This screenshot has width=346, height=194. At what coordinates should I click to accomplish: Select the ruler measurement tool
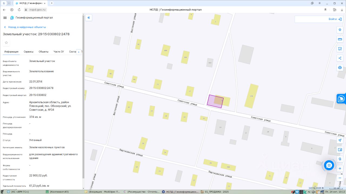(x=340, y=39)
